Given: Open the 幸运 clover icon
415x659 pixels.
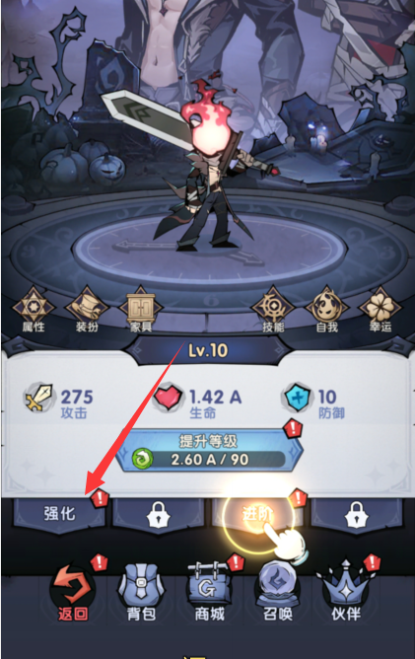Looking at the screenshot, I should point(380,310).
